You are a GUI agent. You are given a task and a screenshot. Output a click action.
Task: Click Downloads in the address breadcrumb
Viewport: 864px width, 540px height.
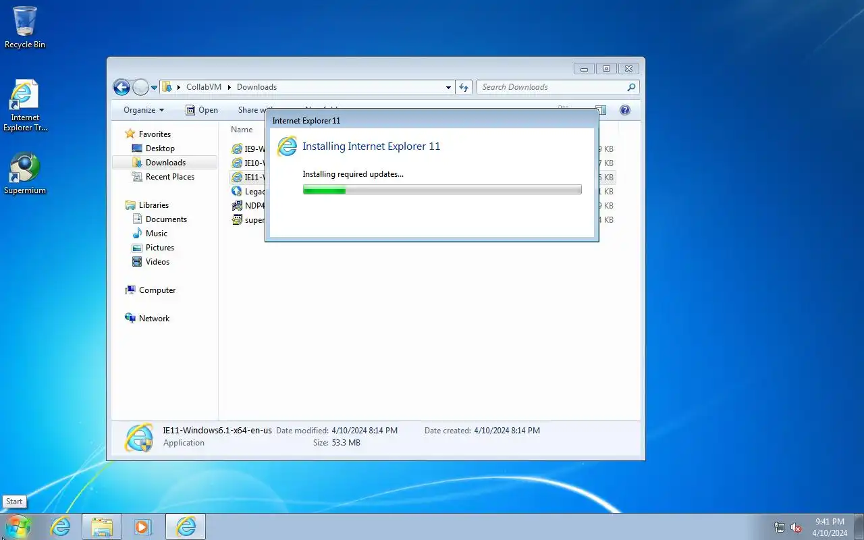[x=256, y=87]
